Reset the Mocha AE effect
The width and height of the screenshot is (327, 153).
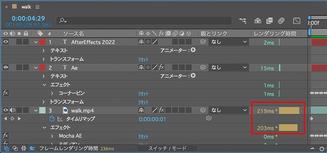[143, 136]
